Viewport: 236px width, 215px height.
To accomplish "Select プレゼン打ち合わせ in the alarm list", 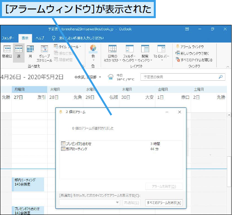I will click(77, 144).
